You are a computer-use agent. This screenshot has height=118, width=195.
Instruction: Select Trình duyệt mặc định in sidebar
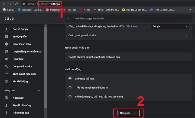(x=24, y=74)
